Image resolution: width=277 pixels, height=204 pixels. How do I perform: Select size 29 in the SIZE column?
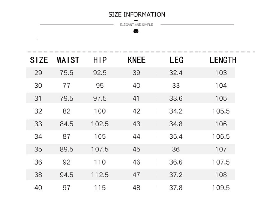[38, 73]
